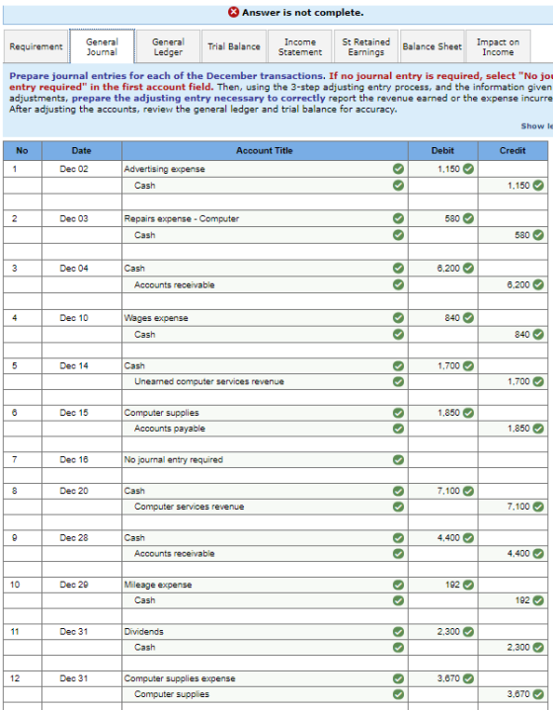View the St Retained Earnings tab

[x=366, y=46]
